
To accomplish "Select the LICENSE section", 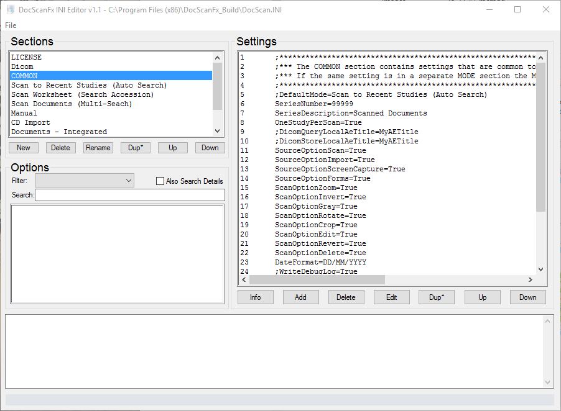I will 111,57.
